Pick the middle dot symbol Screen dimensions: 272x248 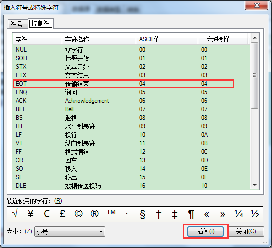[x=127, y=214]
